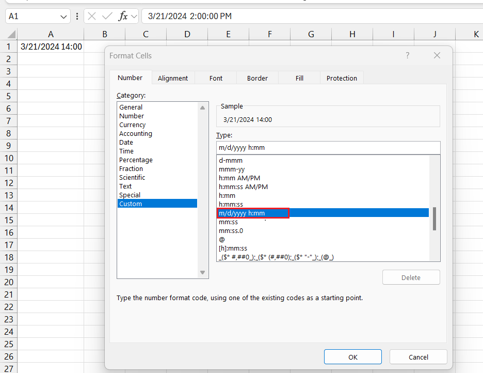Open the Protection tab

(x=342, y=79)
